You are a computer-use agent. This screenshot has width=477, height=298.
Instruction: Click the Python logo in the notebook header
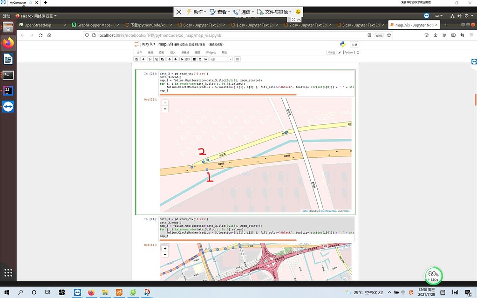coord(342,45)
